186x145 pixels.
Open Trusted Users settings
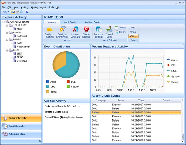pos(109,32)
